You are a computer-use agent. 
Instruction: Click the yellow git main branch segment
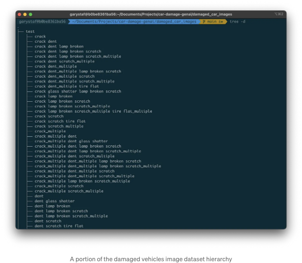point(213,22)
